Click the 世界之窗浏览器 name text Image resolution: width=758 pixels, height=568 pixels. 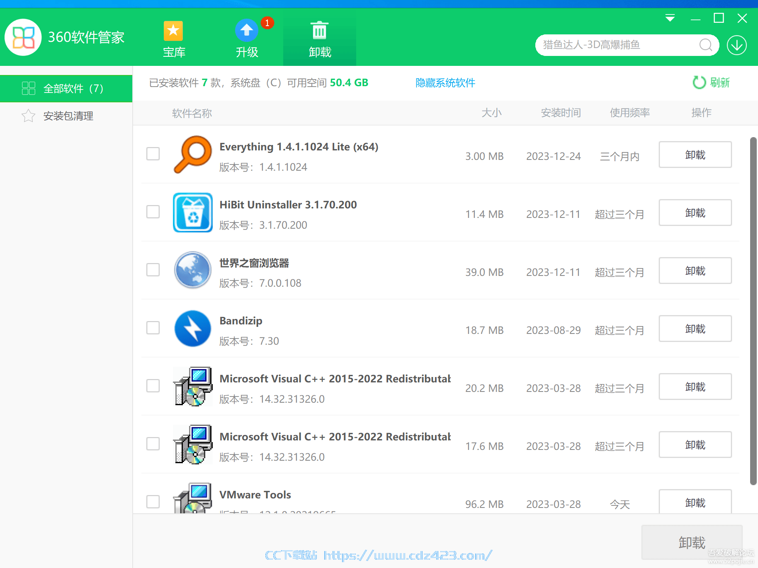click(x=254, y=263)
